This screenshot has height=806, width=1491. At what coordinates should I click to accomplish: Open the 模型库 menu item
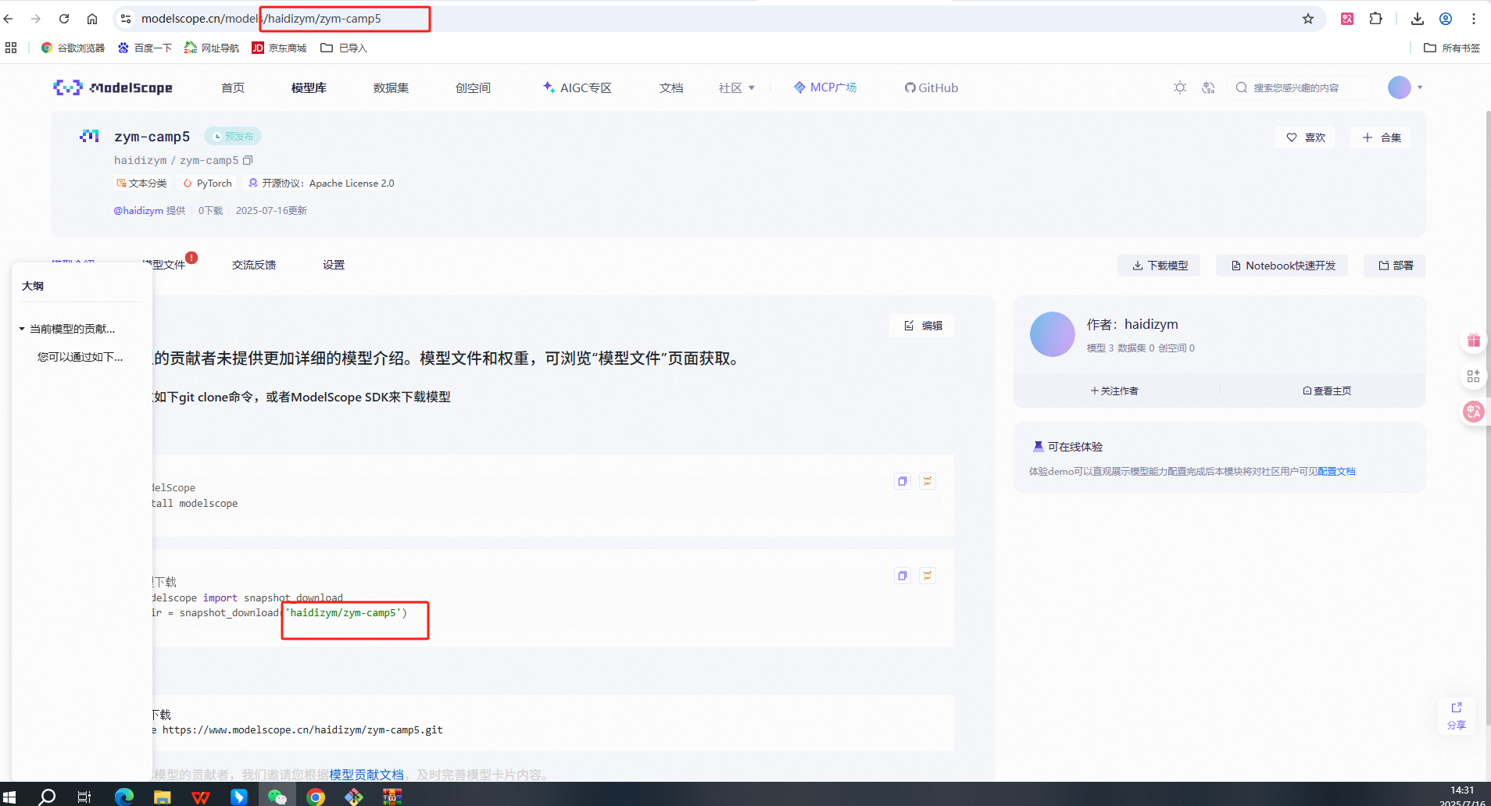[x=309, y=87]
